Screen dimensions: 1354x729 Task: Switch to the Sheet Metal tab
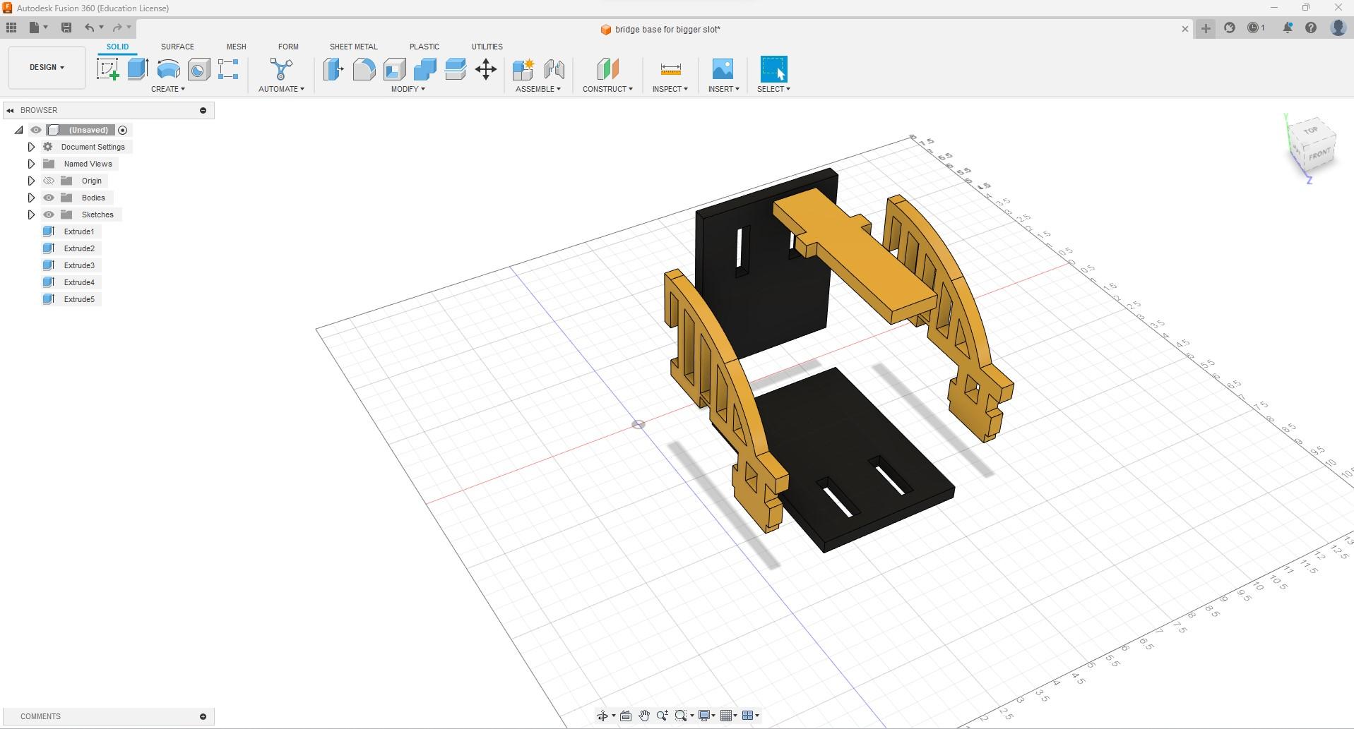click(x=353, y=47)
